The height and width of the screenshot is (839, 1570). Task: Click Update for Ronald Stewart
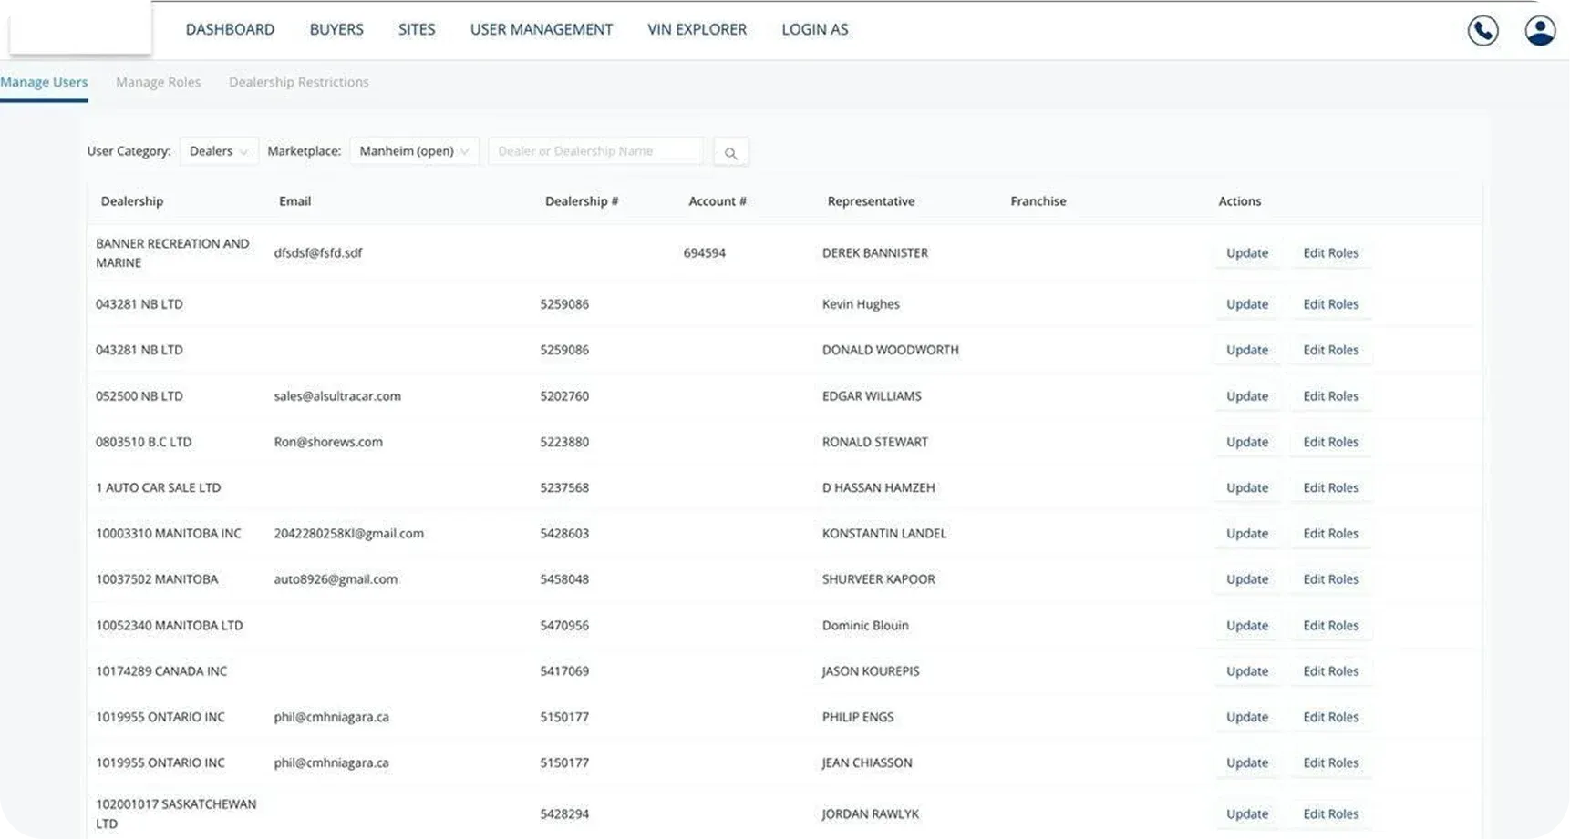[1246, 442]
